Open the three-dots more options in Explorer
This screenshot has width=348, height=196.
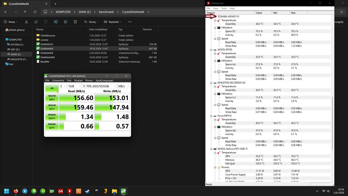point(130,22)
